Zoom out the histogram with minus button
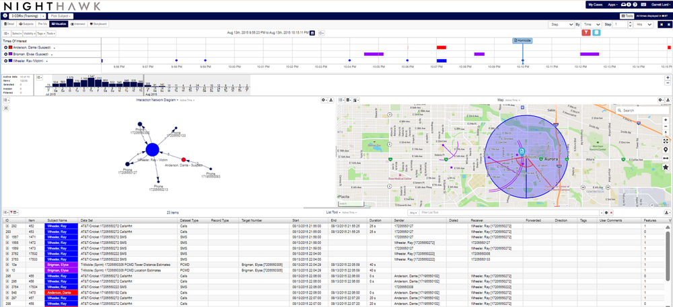This screenshot has height=307, width=673. [x=668, y=83]
